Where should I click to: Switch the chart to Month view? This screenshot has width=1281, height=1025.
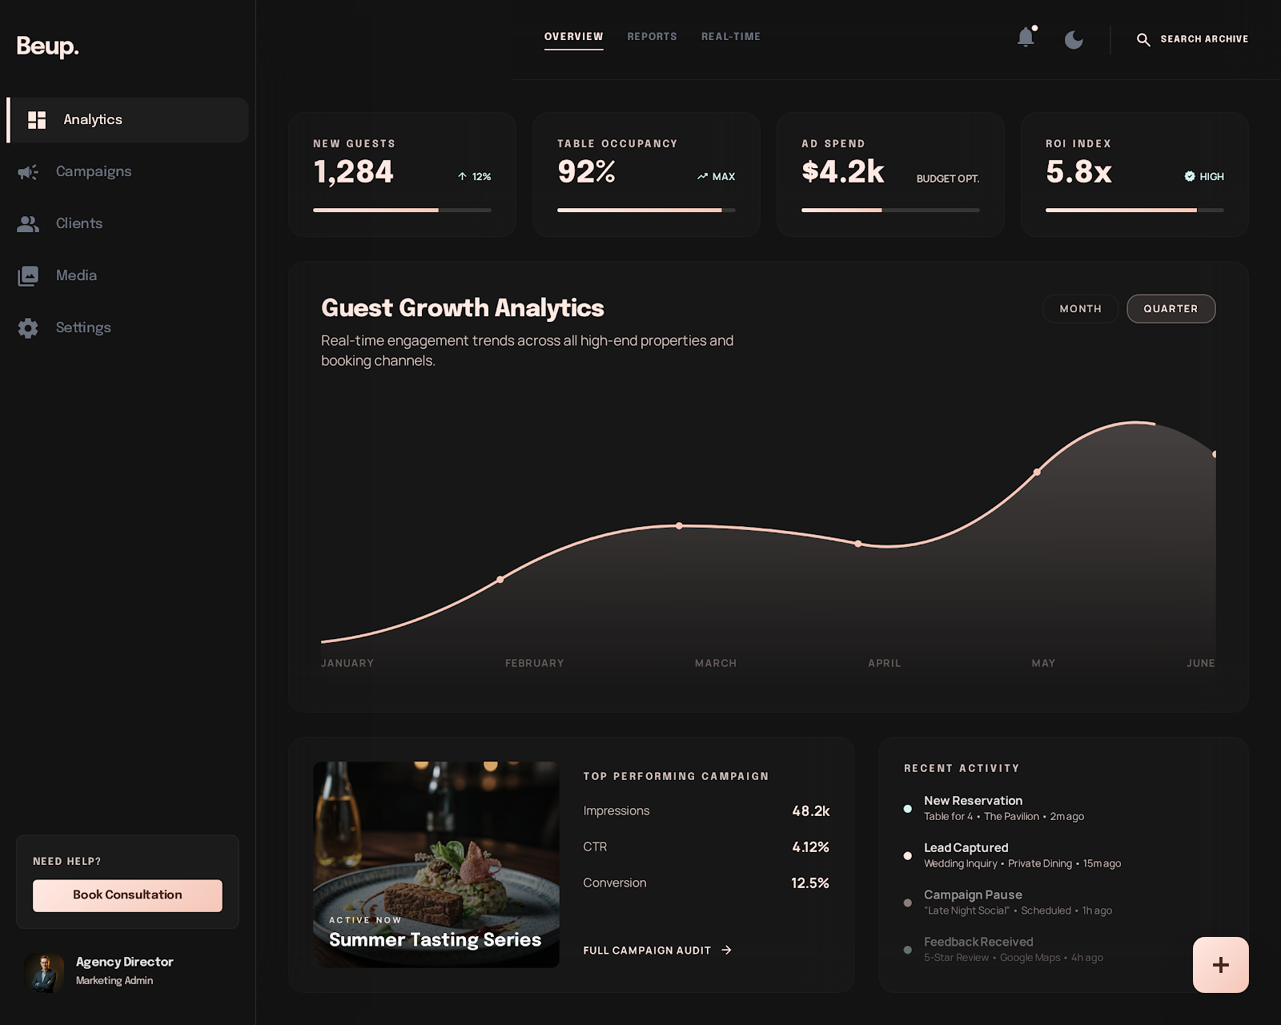pos(1080,309)
